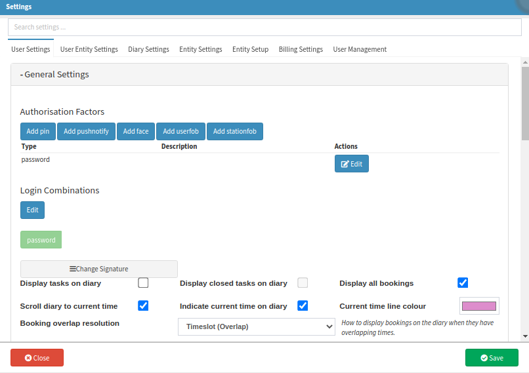Enable Display tasks on diary checkbox
Viewport: 529px width, 373px height.
click(143, 283)
